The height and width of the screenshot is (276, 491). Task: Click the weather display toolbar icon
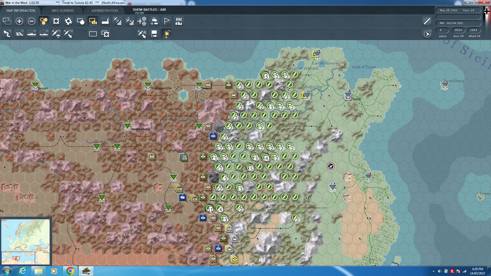pyautogui.click(x=154, y=21)
